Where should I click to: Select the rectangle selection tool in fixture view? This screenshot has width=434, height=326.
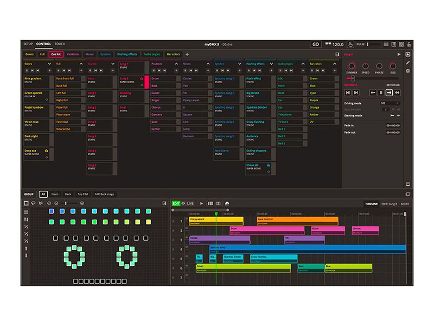pos(26,203)
